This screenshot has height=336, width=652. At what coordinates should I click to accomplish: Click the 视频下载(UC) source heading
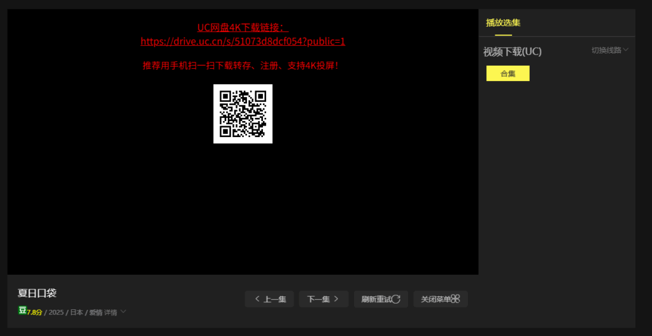[513, 52]
